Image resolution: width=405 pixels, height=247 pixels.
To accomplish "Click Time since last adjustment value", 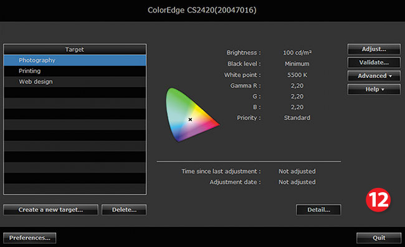I will pos(297,171).
